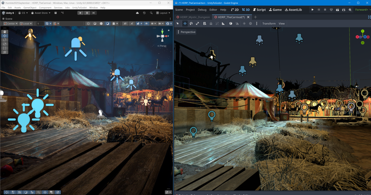Open Unity GameObject menu

pyautogui.click(x=30, y=8)
